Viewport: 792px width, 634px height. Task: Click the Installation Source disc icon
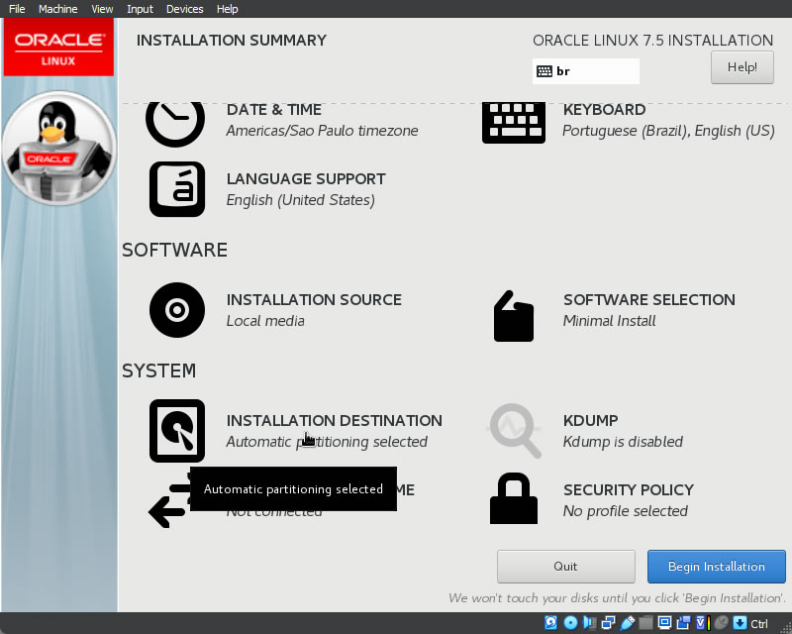[177, 310]
